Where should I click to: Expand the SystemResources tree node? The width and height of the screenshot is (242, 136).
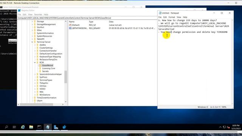tap(32, 36)
